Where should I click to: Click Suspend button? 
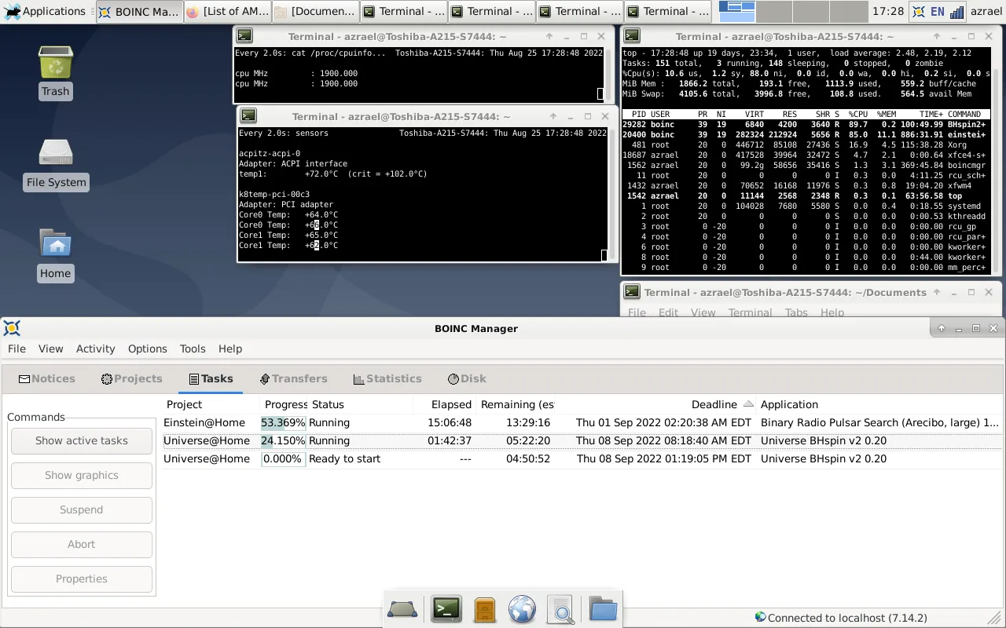pos(82,509)
